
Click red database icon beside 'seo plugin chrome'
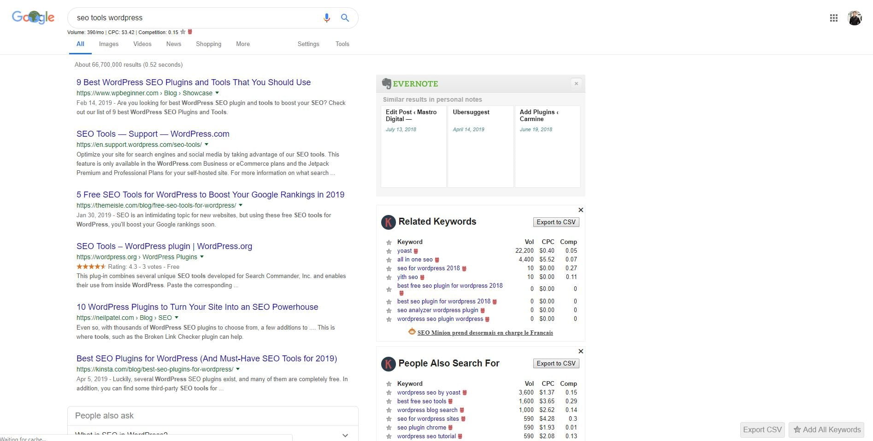click(x=450, y=428)
